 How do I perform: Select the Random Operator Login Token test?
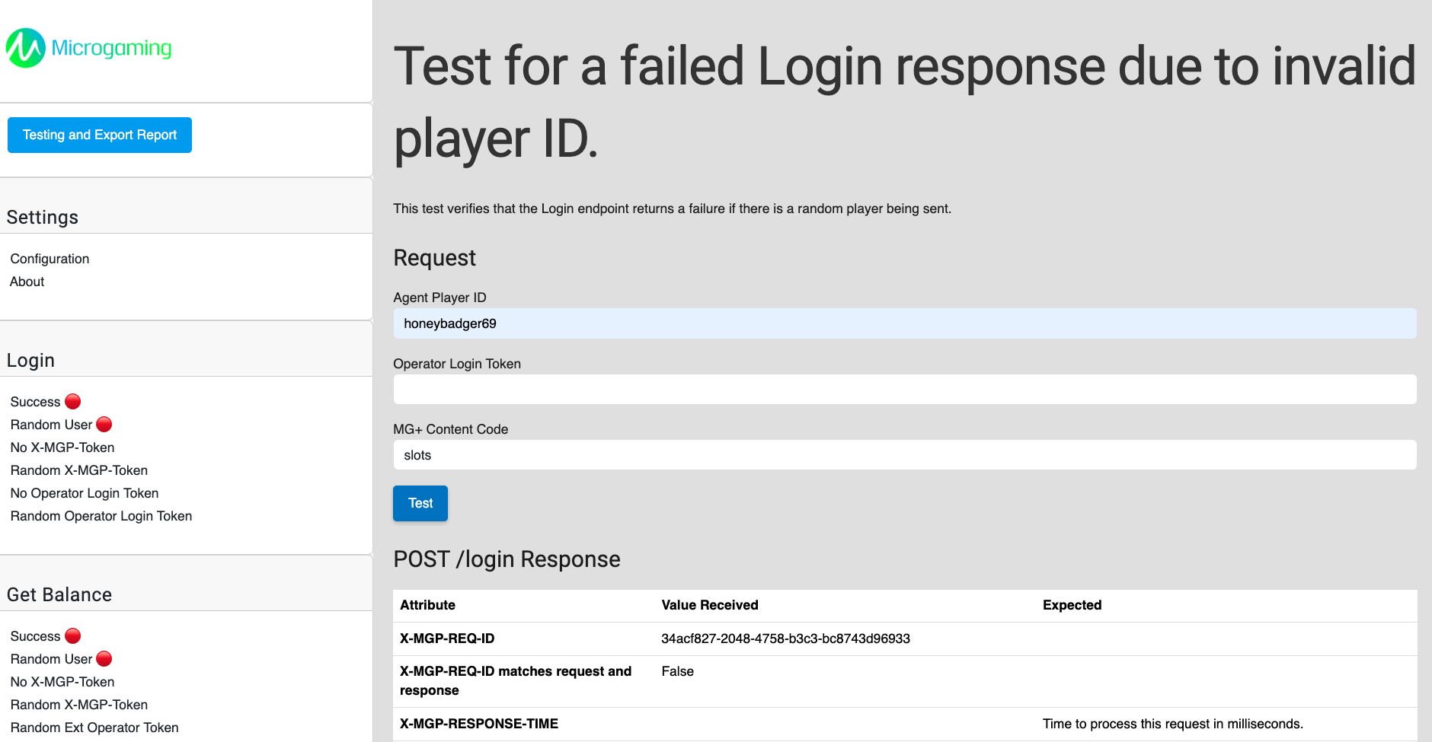(101, 516)
